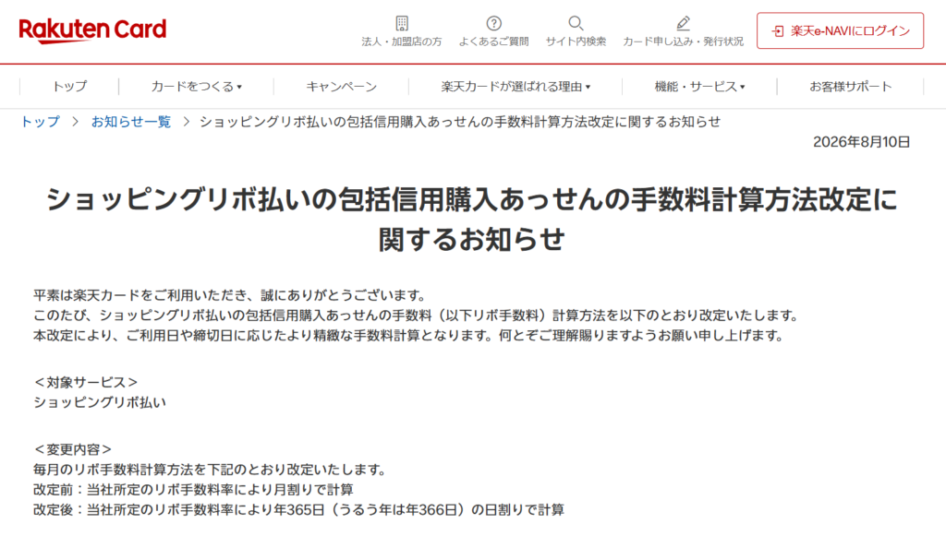Click the カード申し込み・発行状況 pencil icon
946x536 pixels.
coord(683,23)
